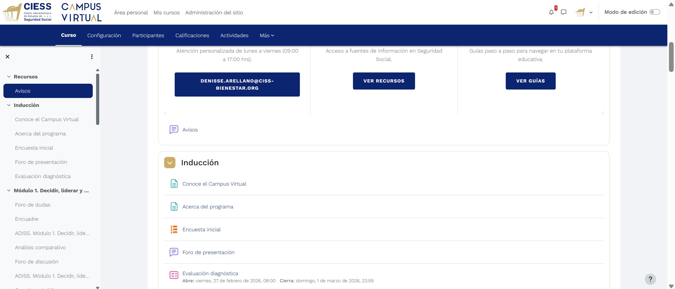Click the Encuesta inicial survey icon
The height and width of the screenshot is (289, 675).
tap(174, 229)
